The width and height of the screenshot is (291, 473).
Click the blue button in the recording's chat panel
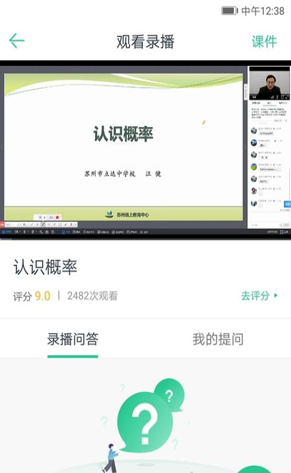(288, 204)
